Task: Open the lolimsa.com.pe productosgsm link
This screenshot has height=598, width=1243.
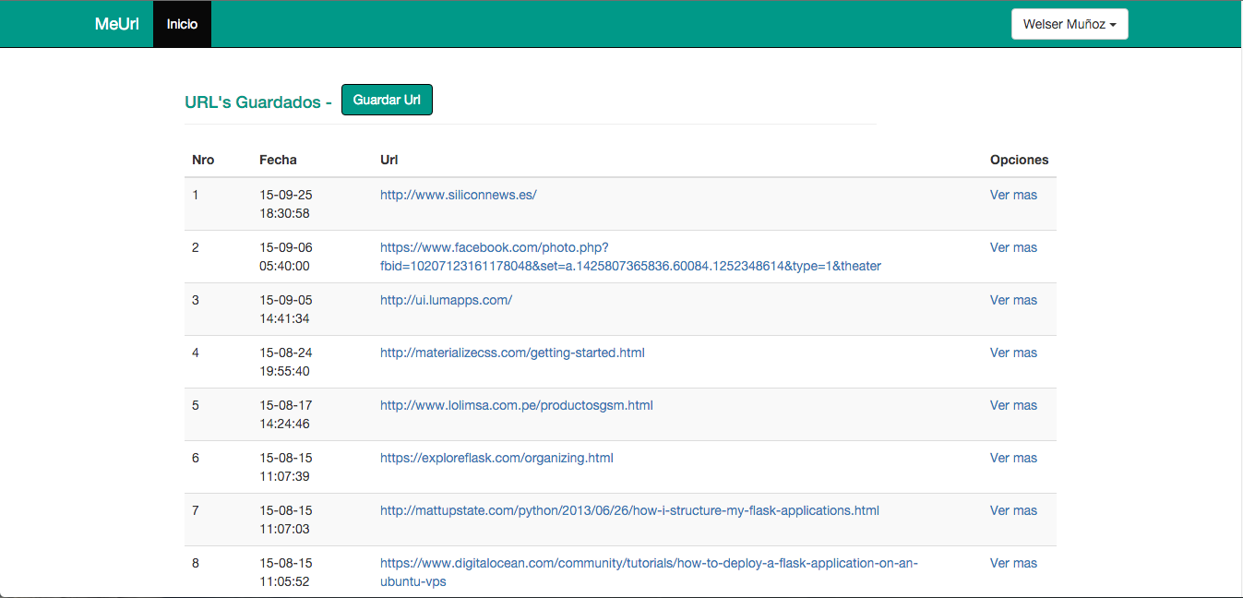Action: click(x=517, y=405)
